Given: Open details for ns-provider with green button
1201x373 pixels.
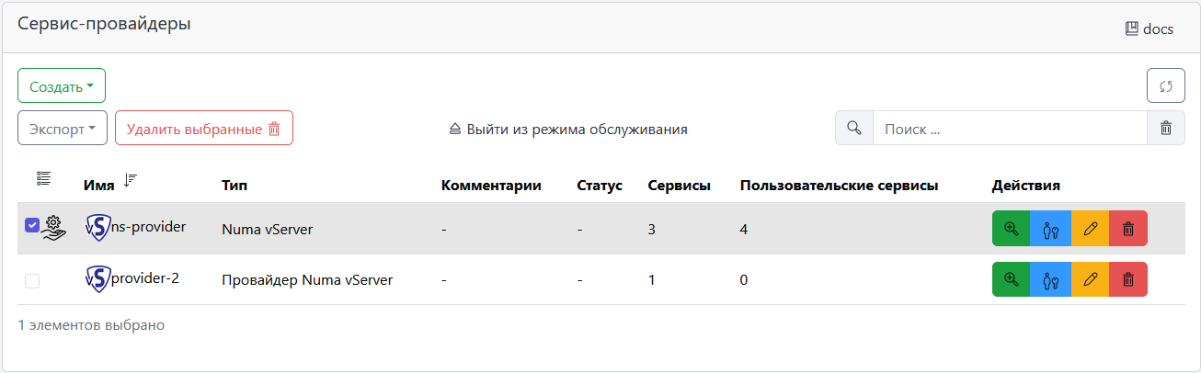Looking at the screenshot, I should click(x=1011, y=229).
